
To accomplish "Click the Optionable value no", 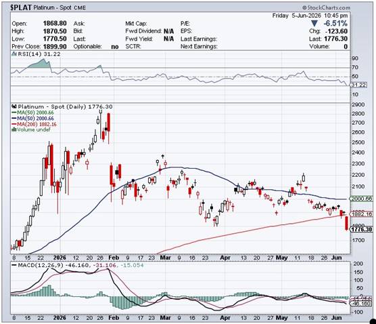I will click(115, 47).
